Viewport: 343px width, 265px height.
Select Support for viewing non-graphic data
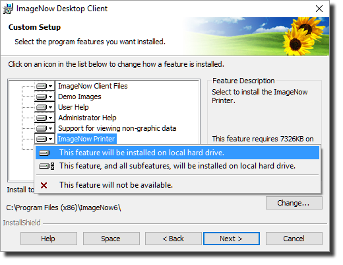[x=117, y=128]
